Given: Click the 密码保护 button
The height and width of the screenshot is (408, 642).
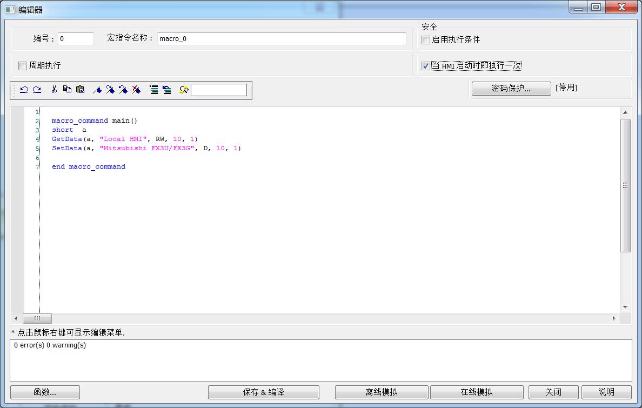Looking at the screenshot, I should coord(510,88).
